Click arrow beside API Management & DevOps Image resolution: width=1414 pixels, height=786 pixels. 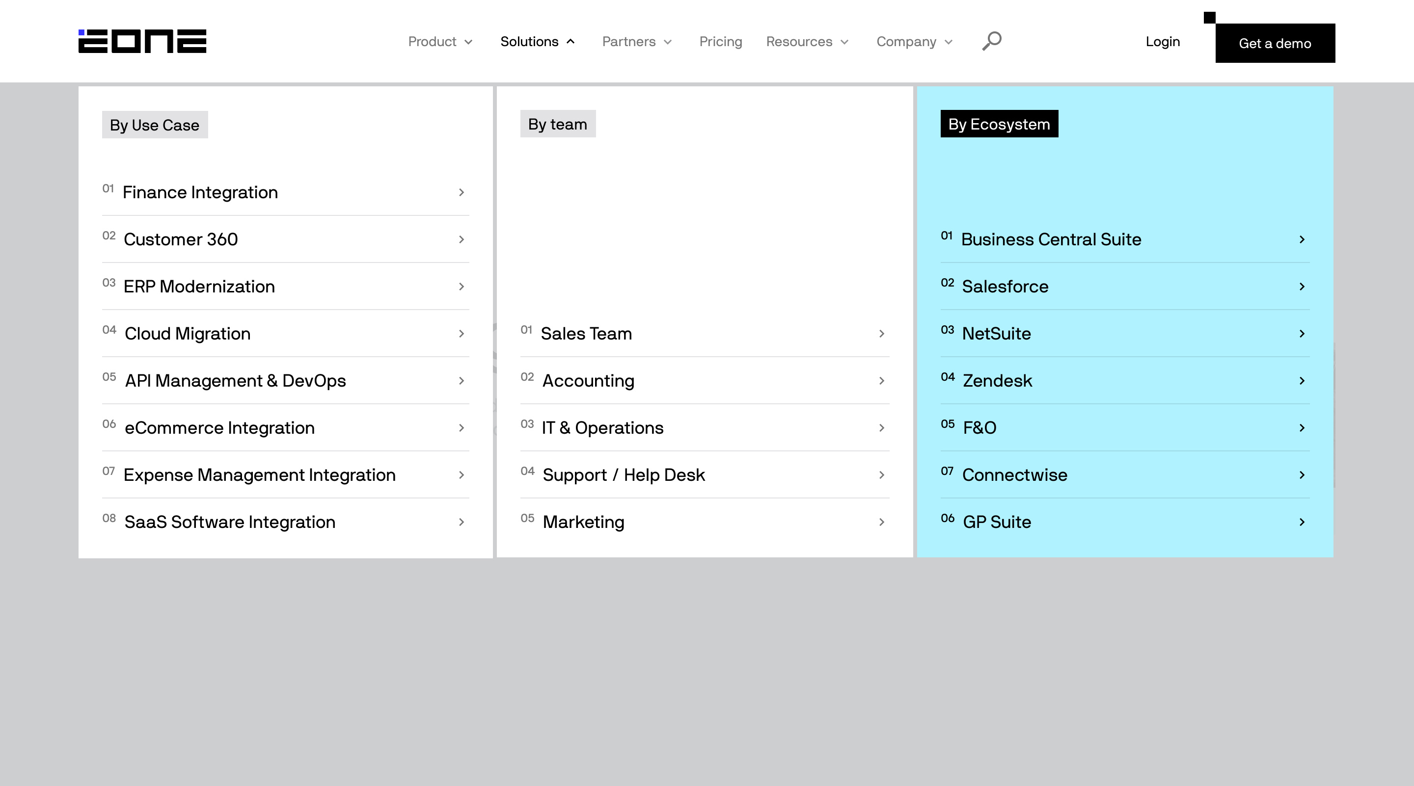pos(462,381)
